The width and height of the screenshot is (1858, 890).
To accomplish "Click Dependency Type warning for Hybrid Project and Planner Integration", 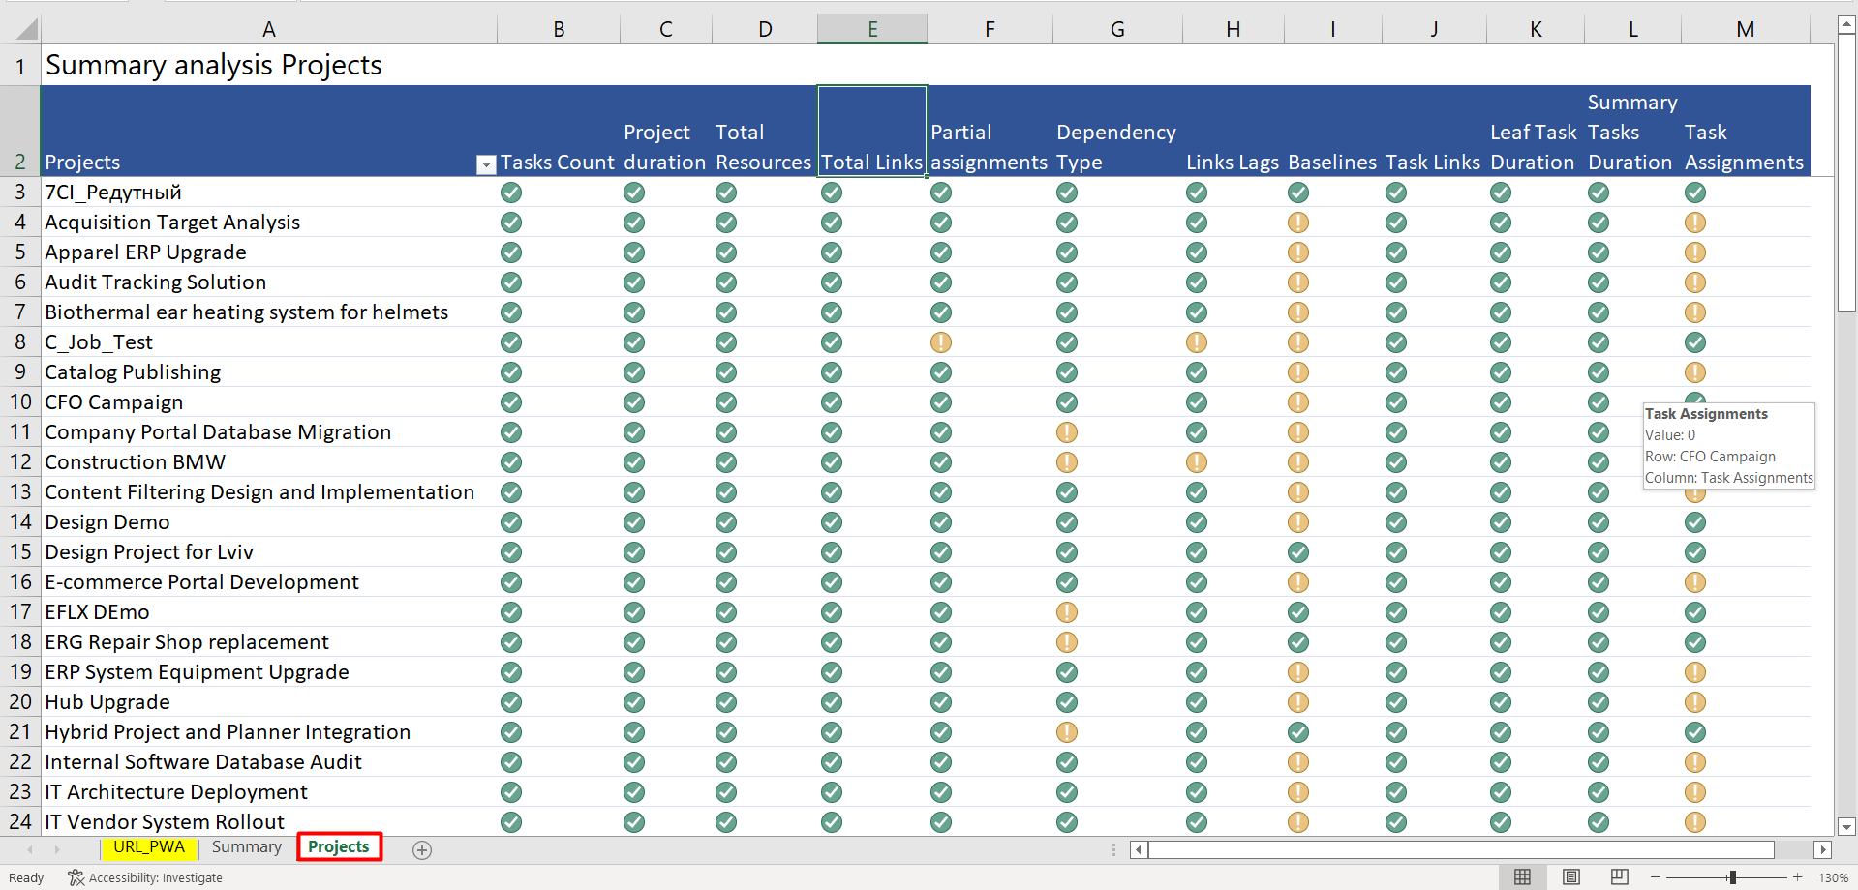I will [x=1067, y=732].
